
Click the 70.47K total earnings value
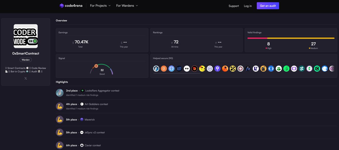81,42
